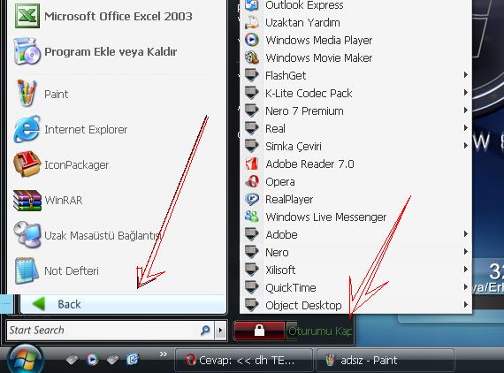Click the red lock button
504x373 pixels.
pyautogui.click(x=259, y=331)
